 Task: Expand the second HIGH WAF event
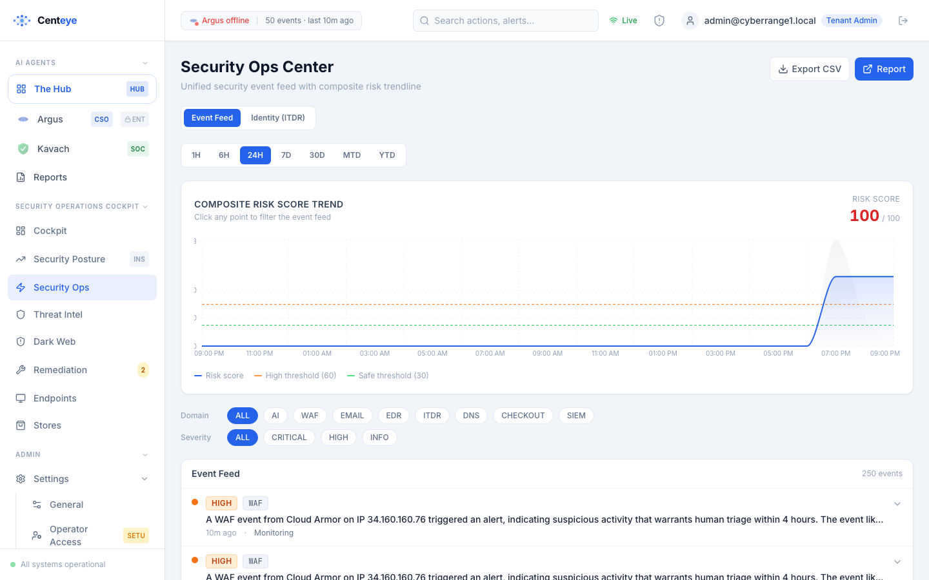click(x=897, y=562)
